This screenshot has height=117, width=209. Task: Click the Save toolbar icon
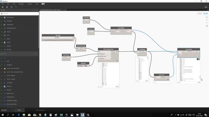pos(11,7)
